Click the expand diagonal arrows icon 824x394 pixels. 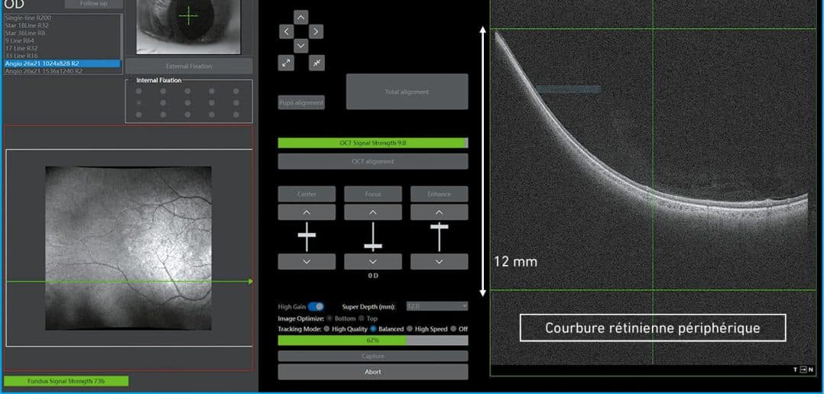(286, 63)
